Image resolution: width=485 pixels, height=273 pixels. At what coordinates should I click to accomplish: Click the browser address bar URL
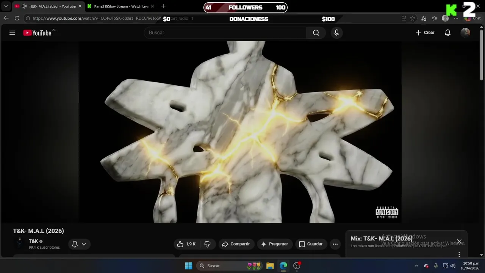[113, 18]
